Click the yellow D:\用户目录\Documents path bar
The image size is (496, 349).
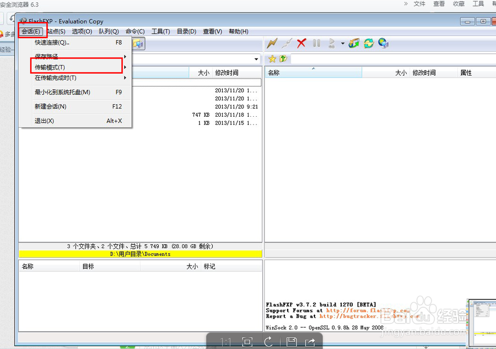tap(140, 254)
